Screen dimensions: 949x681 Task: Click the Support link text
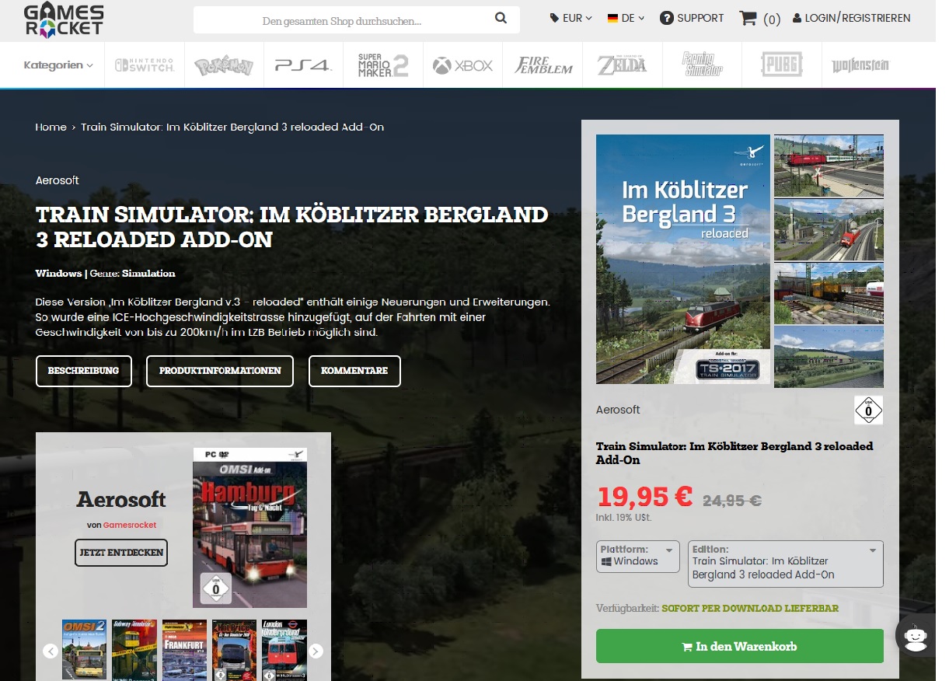(x=700, y=18)
